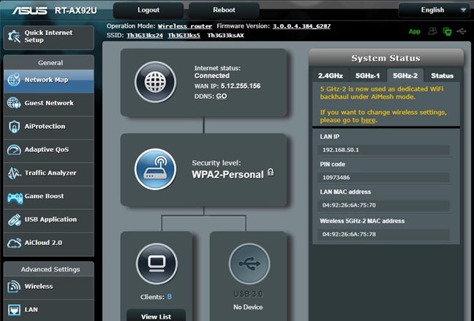Click the lock icon beside WPA2-Personal
Screen dimensions: 474x321
(x=271, y=173)
